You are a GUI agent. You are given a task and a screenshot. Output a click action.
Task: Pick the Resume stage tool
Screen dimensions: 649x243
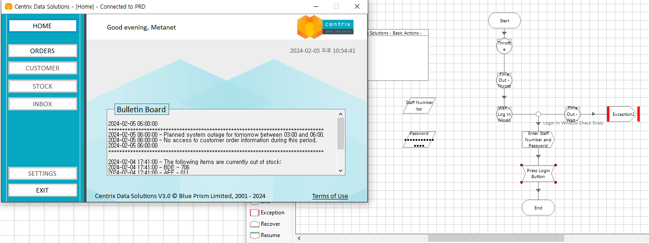[x=265, y=235]
